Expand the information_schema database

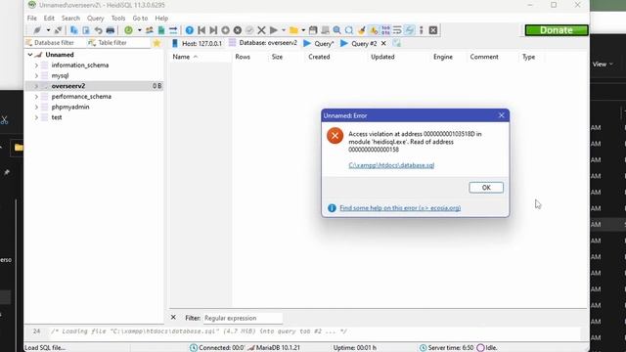[36, 66]
